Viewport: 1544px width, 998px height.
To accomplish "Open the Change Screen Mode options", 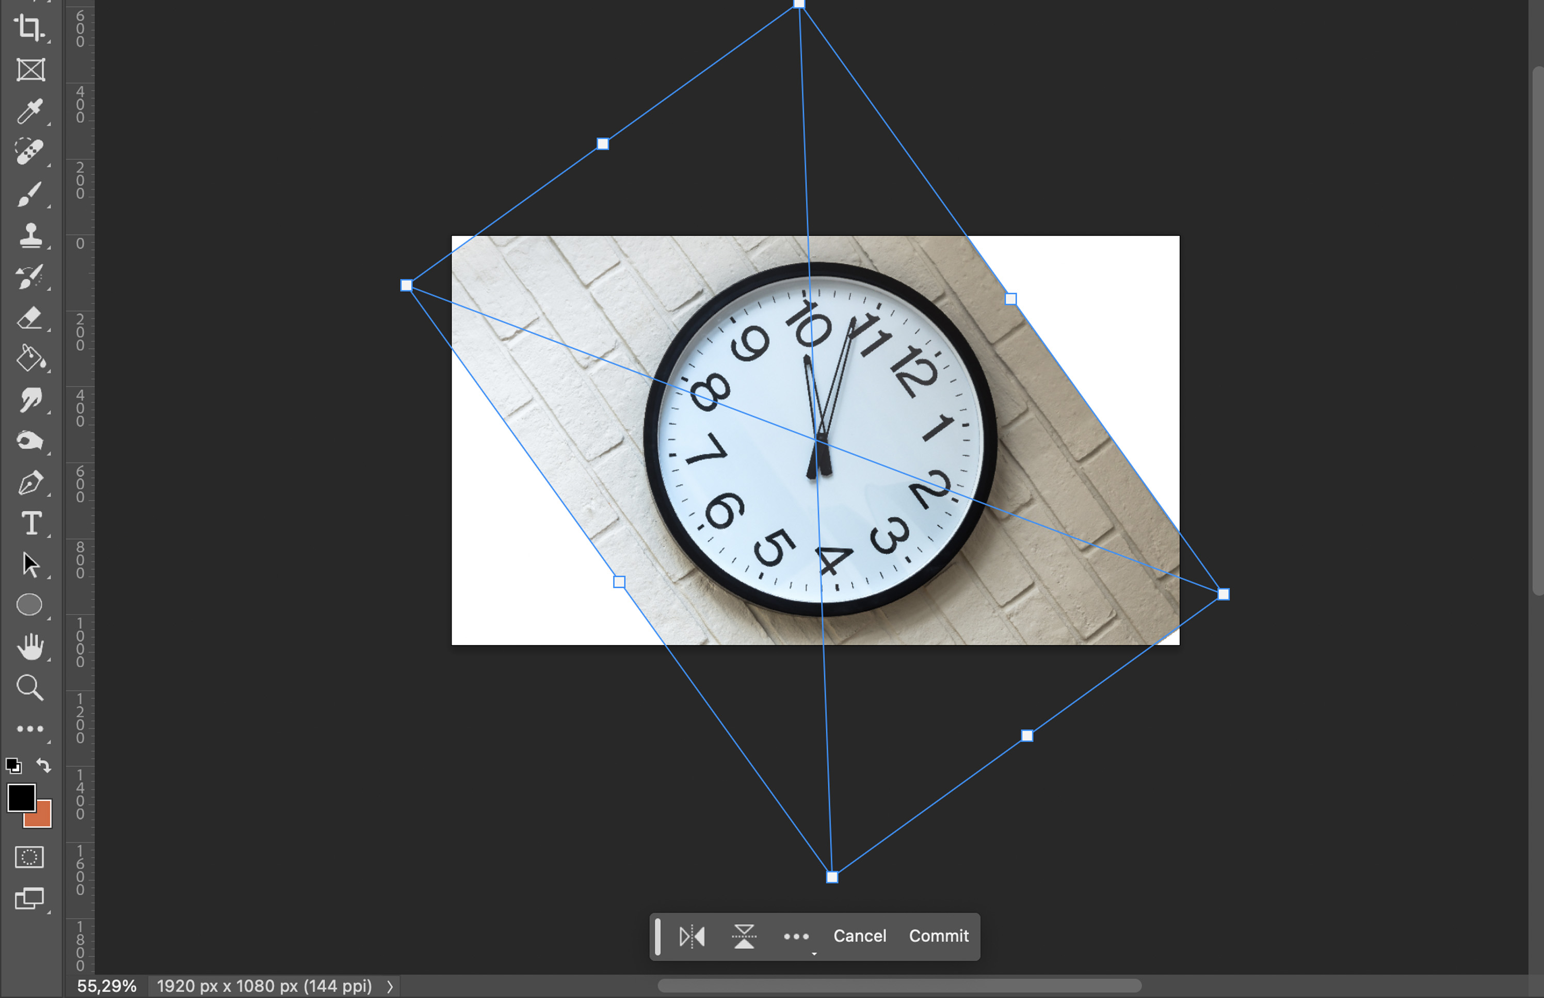I will [x=29, y=899].
